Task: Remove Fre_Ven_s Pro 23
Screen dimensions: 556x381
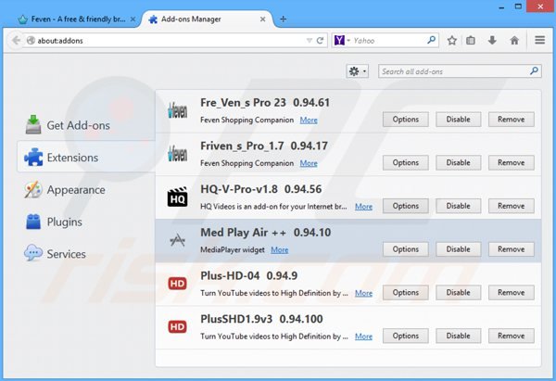Action: click(511, 120)
